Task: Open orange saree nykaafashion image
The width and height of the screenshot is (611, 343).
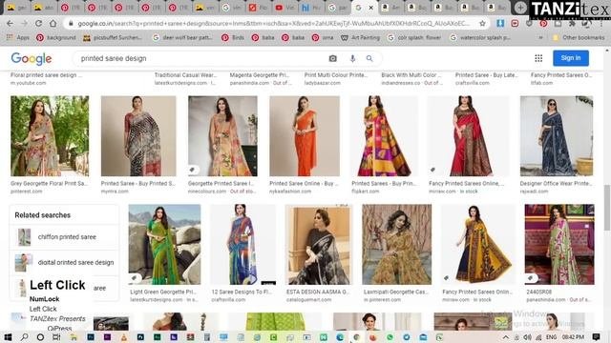Action: 305,136
